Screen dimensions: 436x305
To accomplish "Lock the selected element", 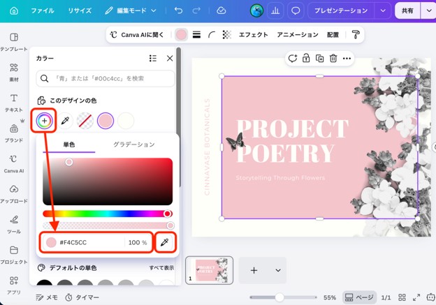I will coord(306,59).
